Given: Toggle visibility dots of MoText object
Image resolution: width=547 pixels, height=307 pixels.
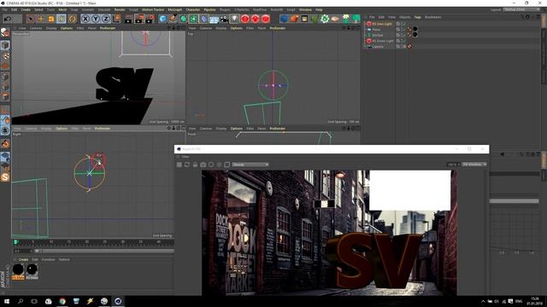Looking at the screenshot, I should coord(403,35).
